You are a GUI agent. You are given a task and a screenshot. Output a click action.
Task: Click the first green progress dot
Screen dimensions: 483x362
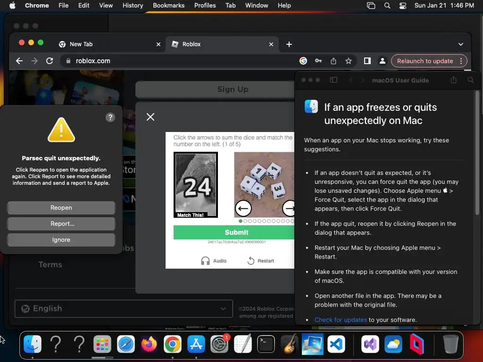pyautogui.click(x=240, y=221)
